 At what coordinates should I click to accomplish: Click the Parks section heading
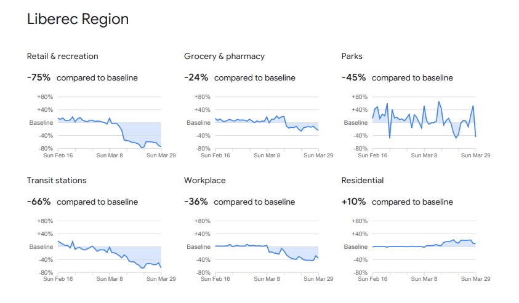pyautogui.click(x=352, y=57)
